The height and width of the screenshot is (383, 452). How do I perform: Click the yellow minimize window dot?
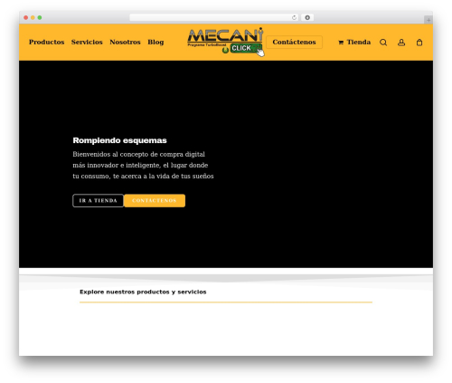pyautogui.click(x=33, y=17)
